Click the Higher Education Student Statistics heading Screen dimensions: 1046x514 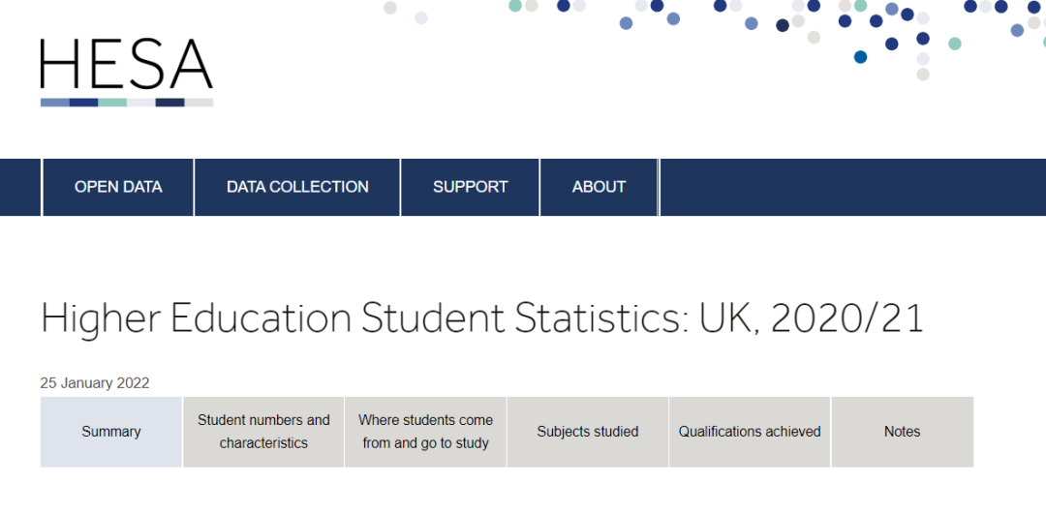(481, 318)
